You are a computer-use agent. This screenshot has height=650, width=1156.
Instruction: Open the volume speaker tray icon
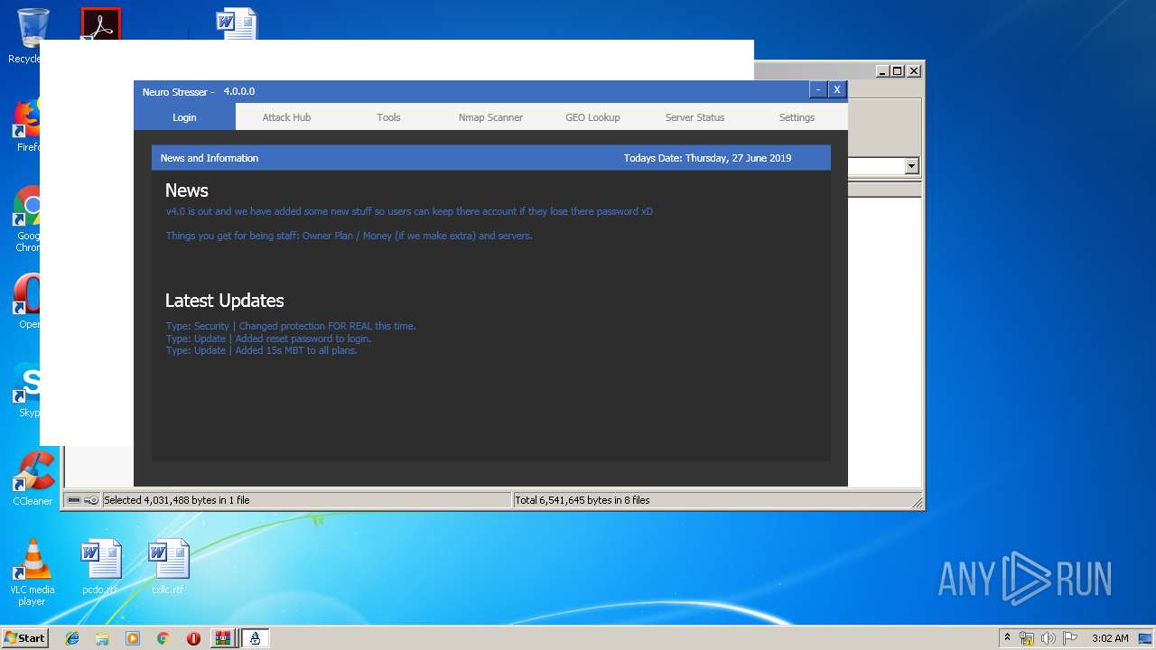1049,638
